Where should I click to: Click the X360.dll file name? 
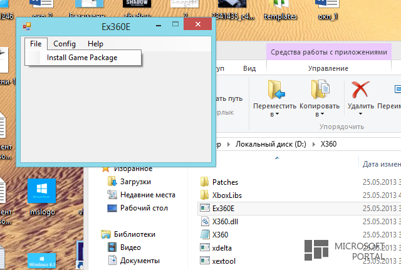[x=225, y=221]
